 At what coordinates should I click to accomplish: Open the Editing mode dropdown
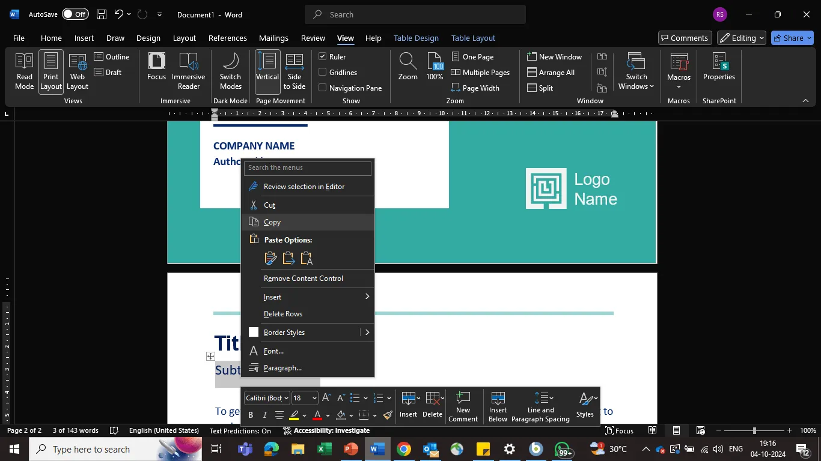742,38
